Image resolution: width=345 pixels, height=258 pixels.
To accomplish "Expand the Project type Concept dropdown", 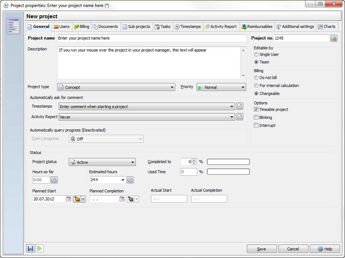I will point(116,87).
